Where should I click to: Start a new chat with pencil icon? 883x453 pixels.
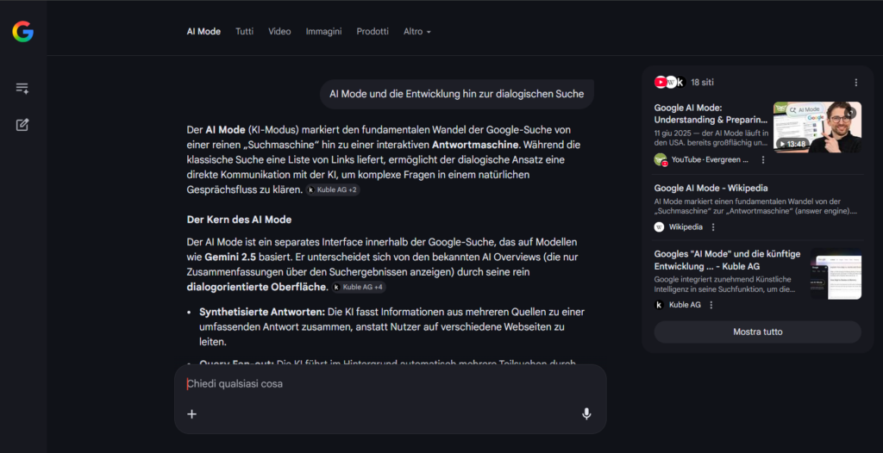pyautogui.click(x=22, y=124)
